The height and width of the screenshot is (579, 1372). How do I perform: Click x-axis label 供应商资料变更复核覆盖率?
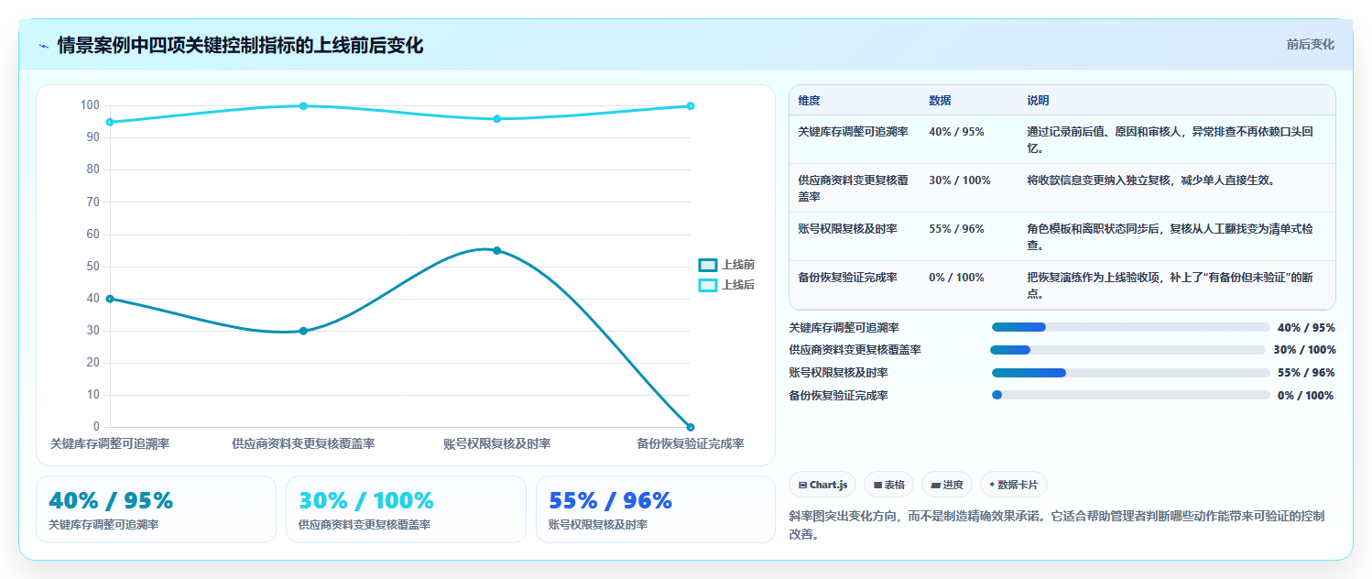click(x=303, y=443)
